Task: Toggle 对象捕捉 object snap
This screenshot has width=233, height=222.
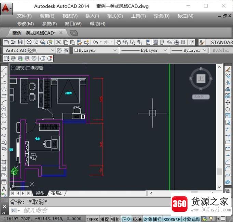Action: pos(152,219)
